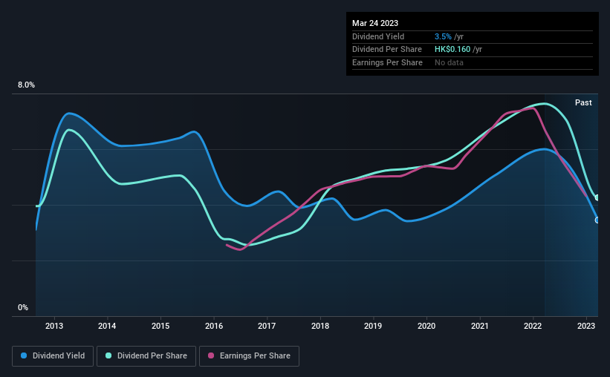This screenshot has width=610, height=377.
Task: Click the Mar 24 2023 tooltip date
Action: 375,23
